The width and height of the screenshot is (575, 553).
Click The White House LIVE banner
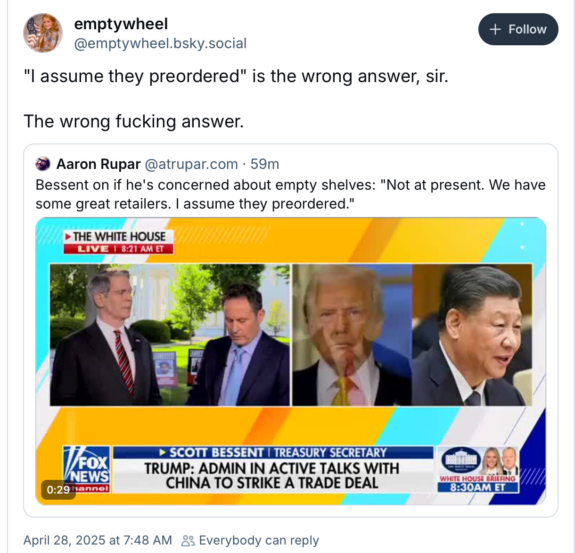coord(119,242)
